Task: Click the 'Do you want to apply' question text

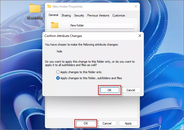Action: (x=90, y=63)
